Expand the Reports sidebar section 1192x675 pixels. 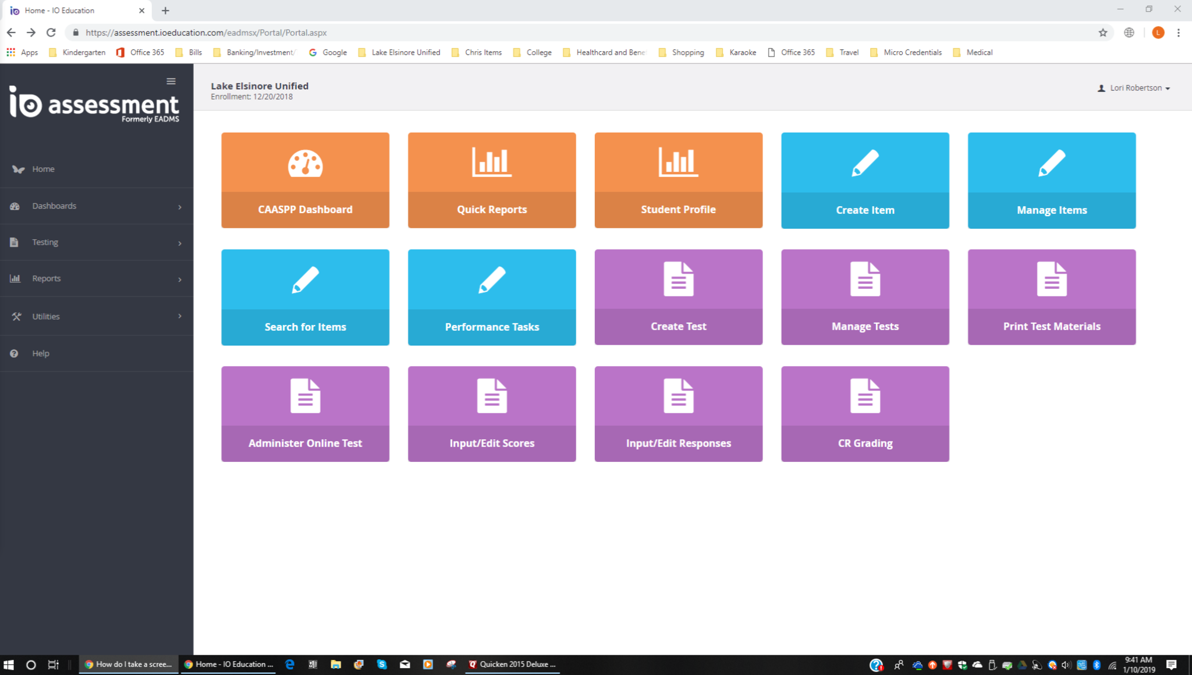pos(96,278)
